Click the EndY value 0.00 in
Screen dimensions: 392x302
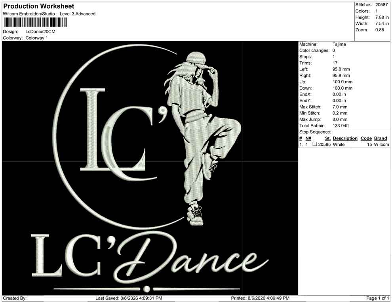pyautogui.click(x=339, y=101)
